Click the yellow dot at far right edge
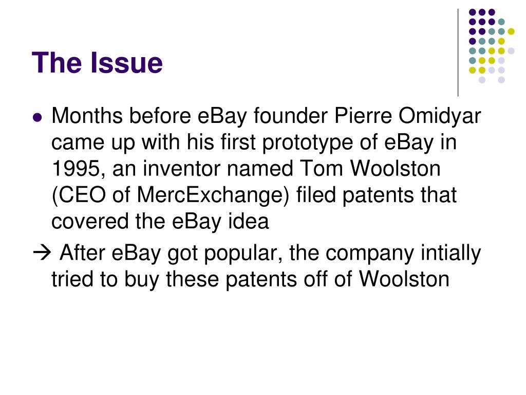Screen dimensions: 526x395 (511, 31)
